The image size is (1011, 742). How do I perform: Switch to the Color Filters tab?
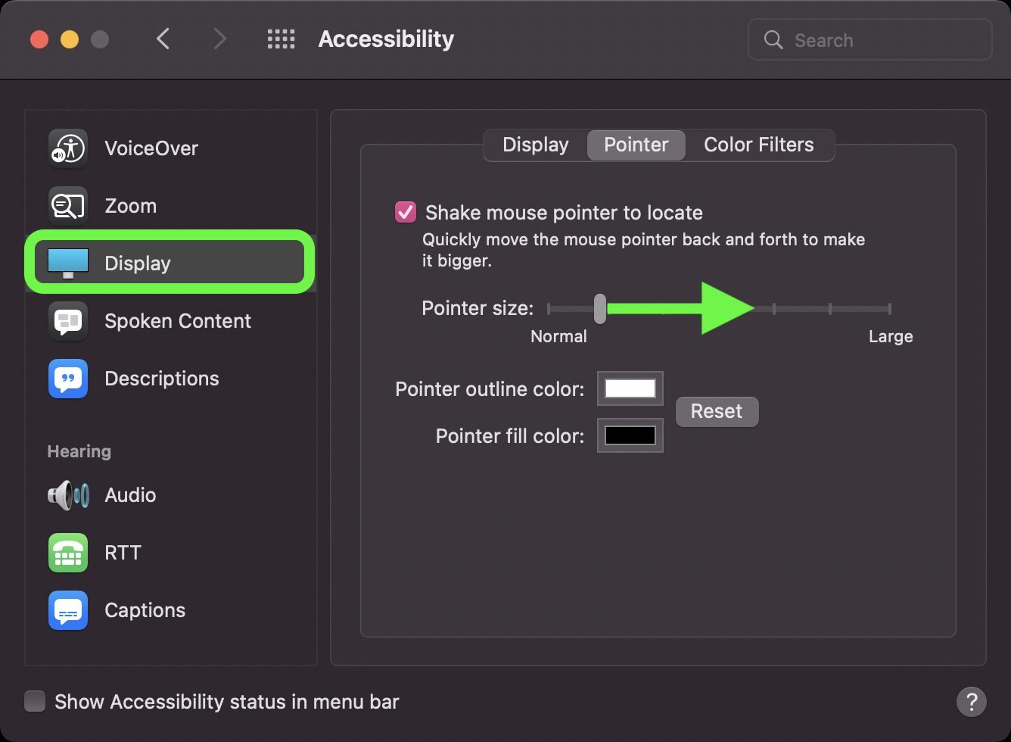click(758, 145)
